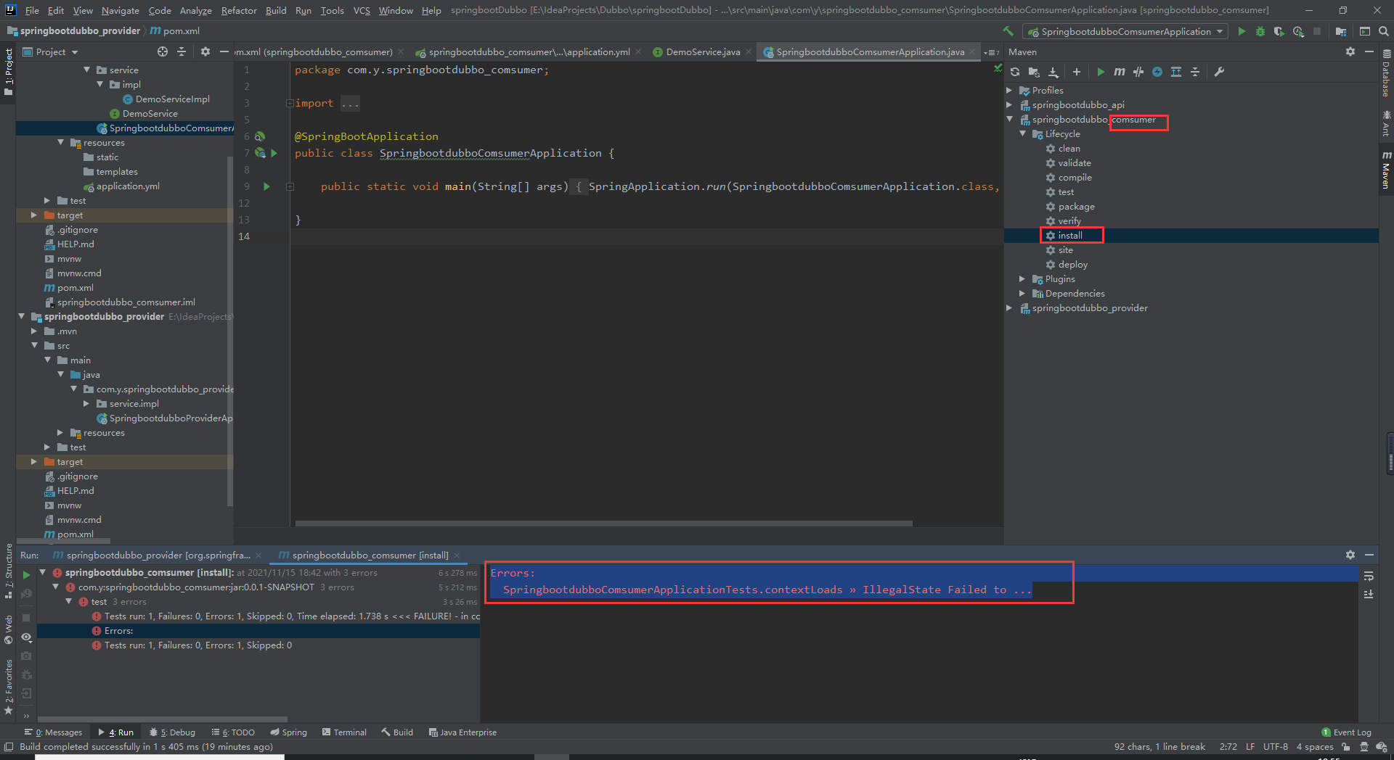
Task: Open the Refactor menu
Action: 239,10
